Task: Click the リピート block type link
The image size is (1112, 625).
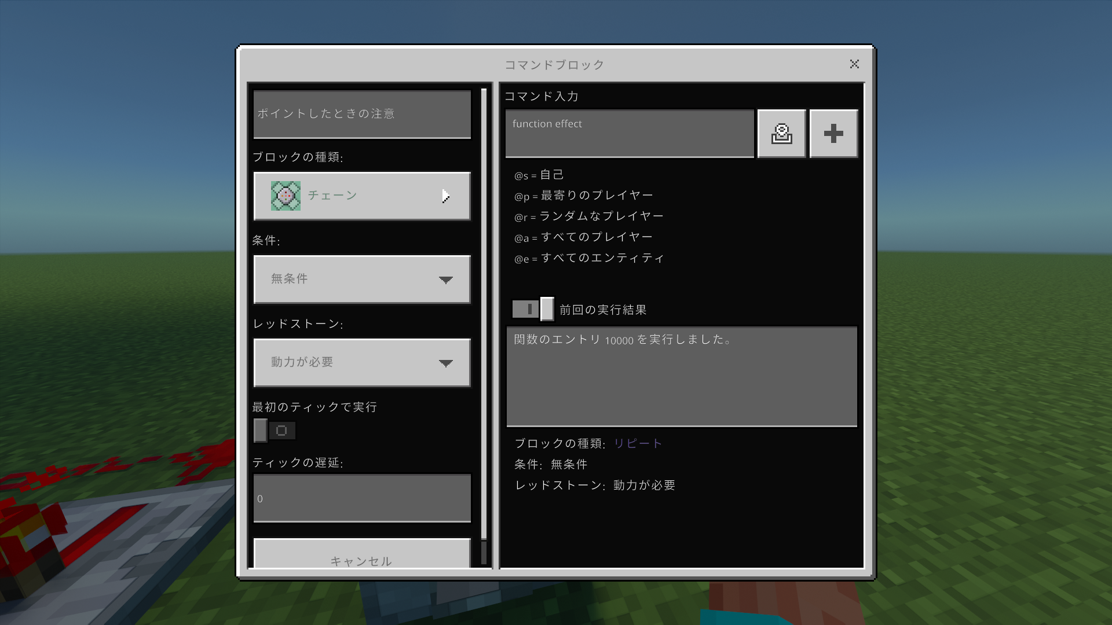Action: [x=638, y=443]
